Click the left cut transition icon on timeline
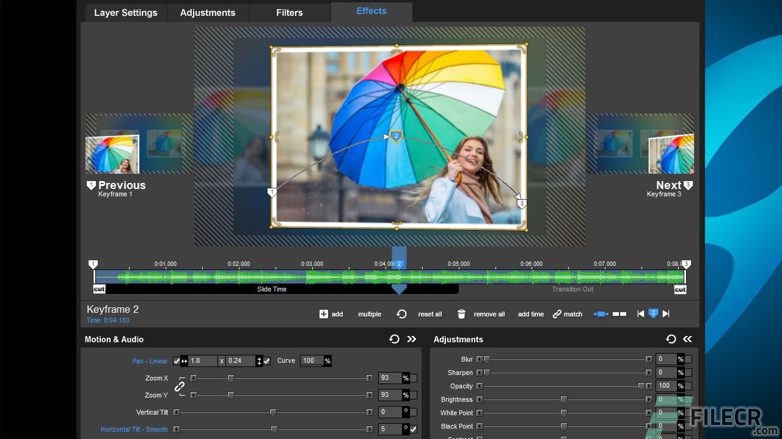The image size is (782, 439). 99,289
